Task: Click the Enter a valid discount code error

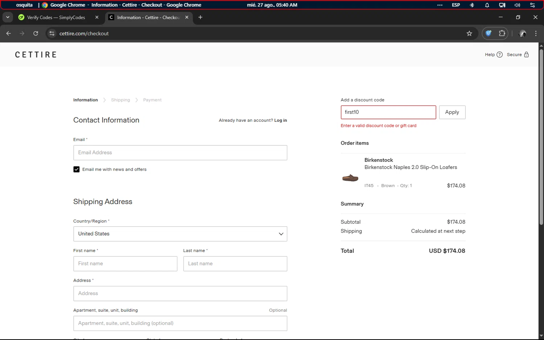Action: [x=378, y=126]
